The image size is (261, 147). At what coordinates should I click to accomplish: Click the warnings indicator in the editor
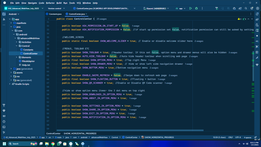click(240, 19)
